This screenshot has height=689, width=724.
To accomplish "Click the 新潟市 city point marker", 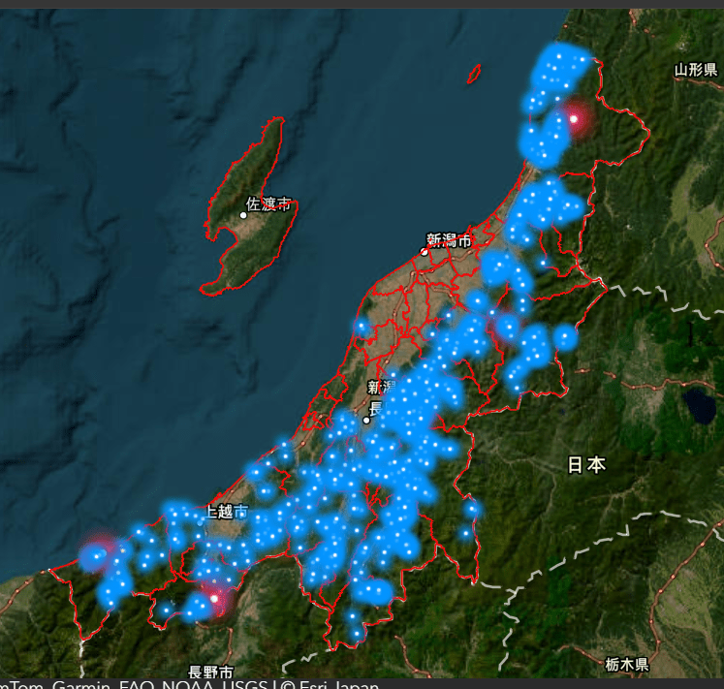I will coord(424,252).
